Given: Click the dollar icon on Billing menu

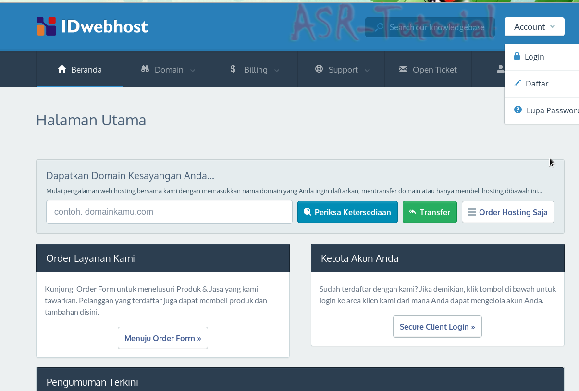Looking at the screenshot, I should 233,69.
